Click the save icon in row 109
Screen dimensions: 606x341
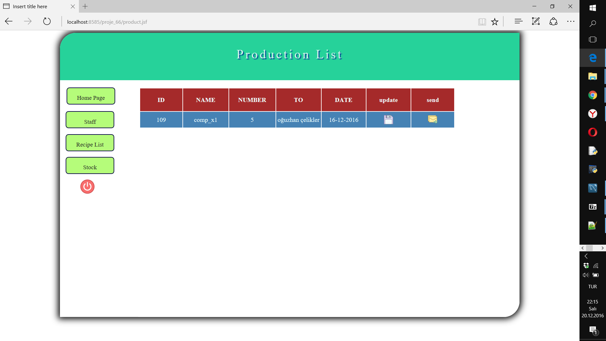388,120
